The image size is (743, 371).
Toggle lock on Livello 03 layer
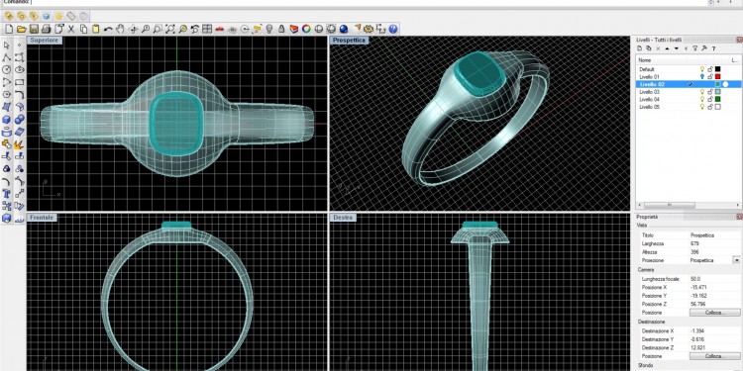click(710, 92)
